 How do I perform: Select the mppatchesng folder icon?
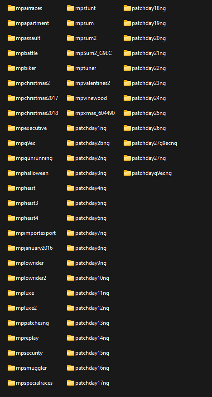11,323
